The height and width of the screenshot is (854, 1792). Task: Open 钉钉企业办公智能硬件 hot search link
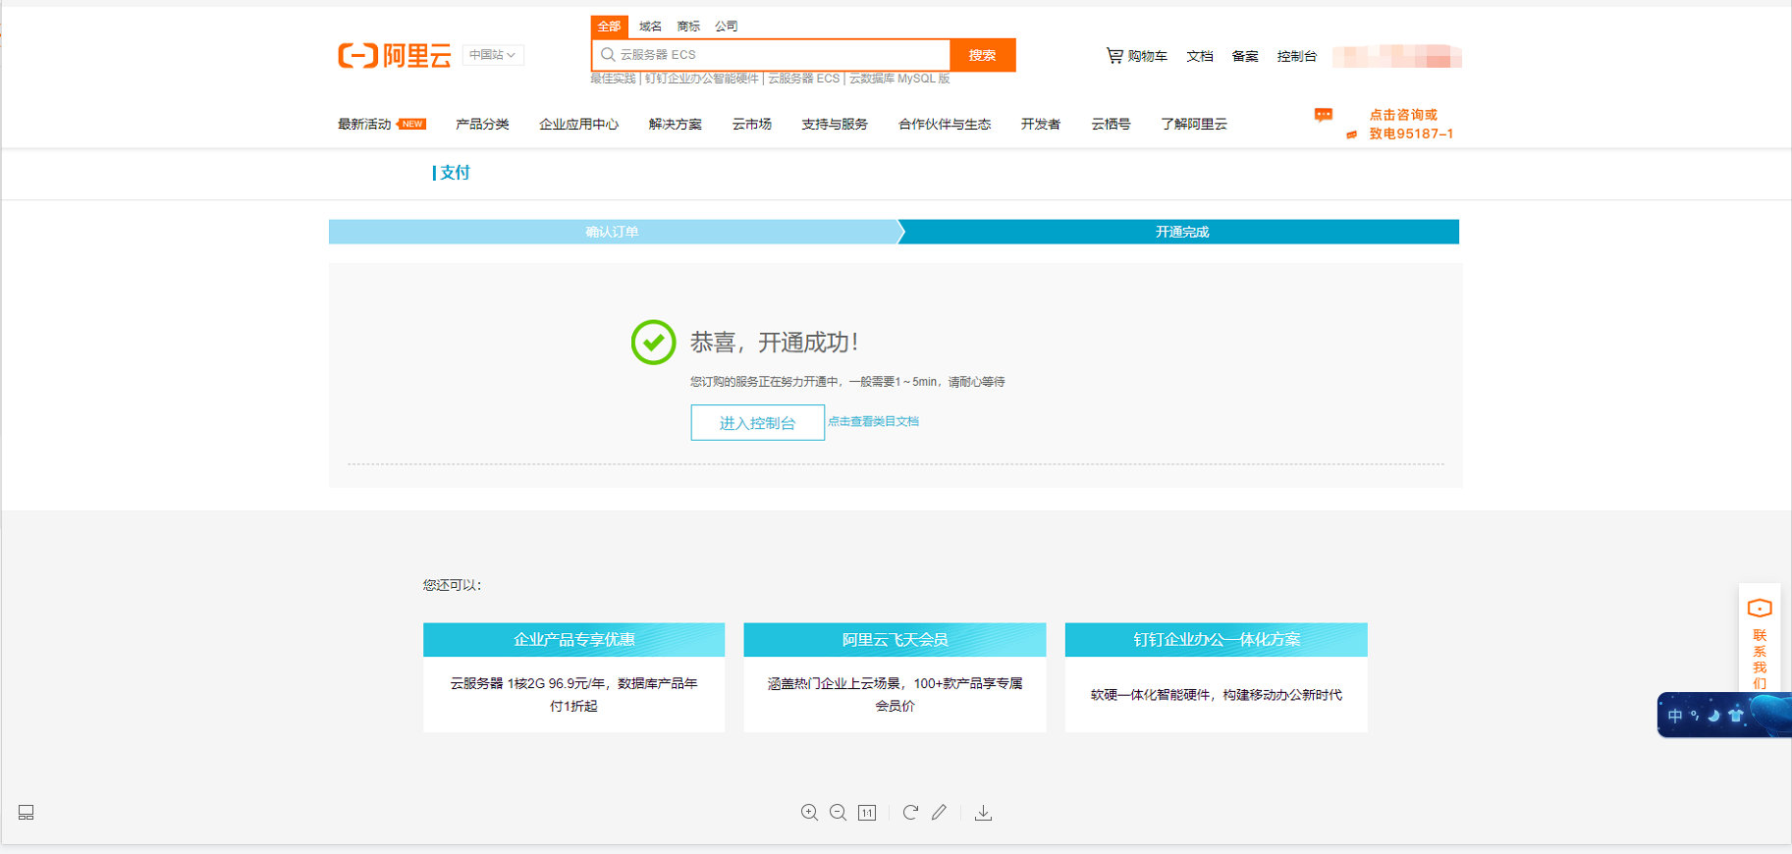coord(702,79)
